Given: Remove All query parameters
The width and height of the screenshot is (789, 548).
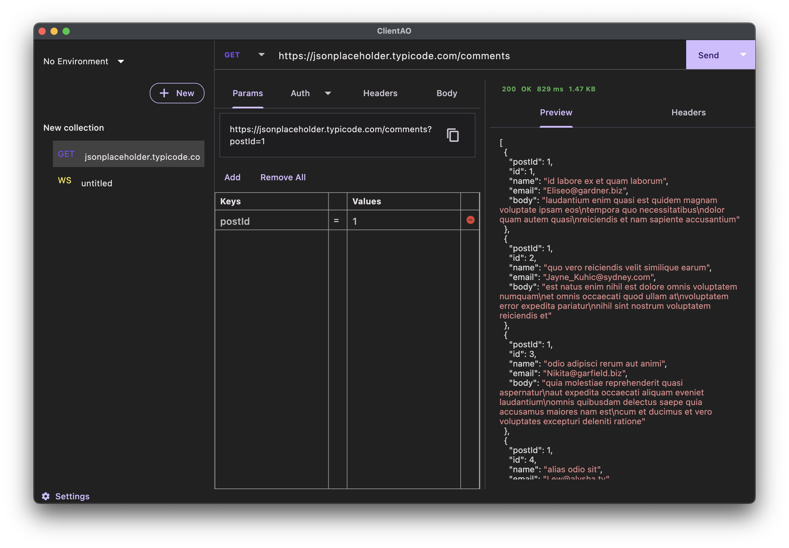Looking at the screenshot, I should [282, 177].
